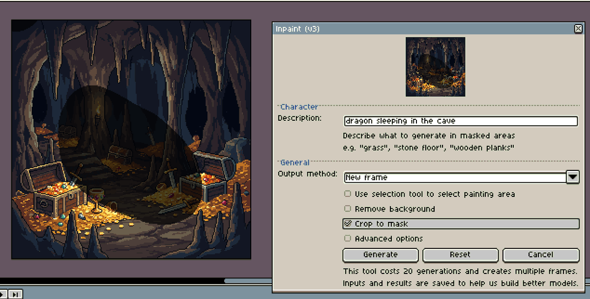This screenshot has height=299, width=590.
Task: Open the Output method dropdown arrow
Action: 573,177
